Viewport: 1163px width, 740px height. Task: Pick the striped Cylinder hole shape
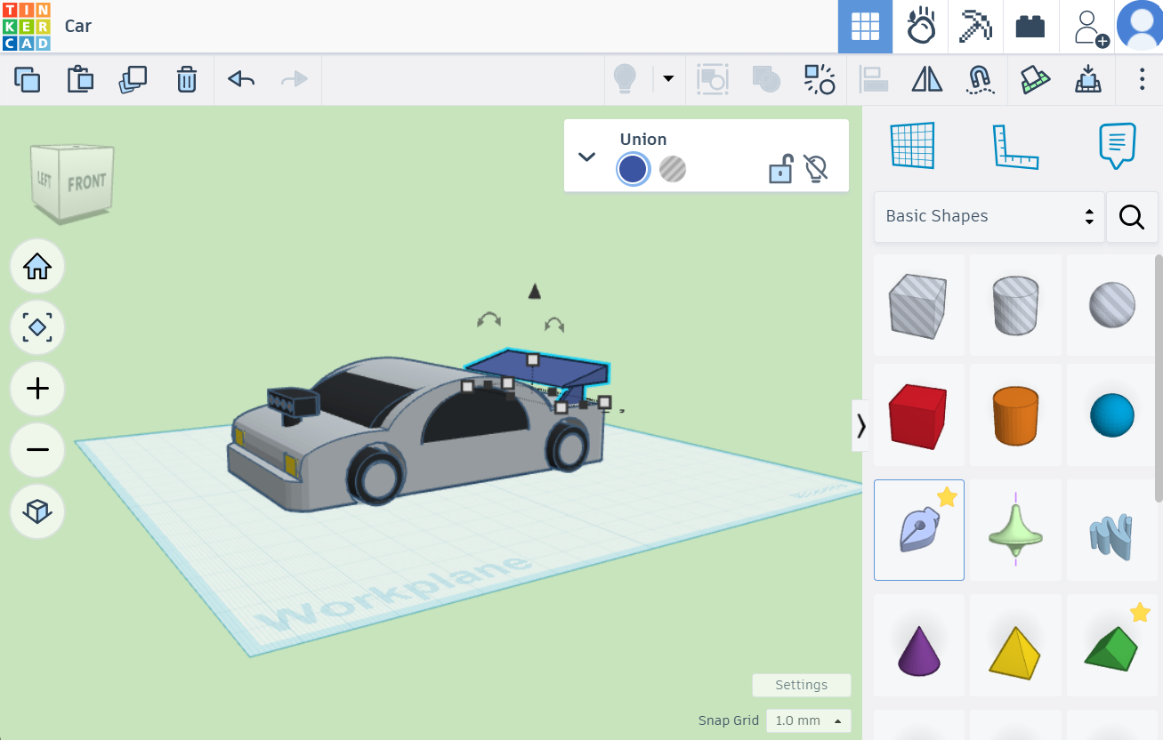pyautogui.click(x=1015, y=305)
